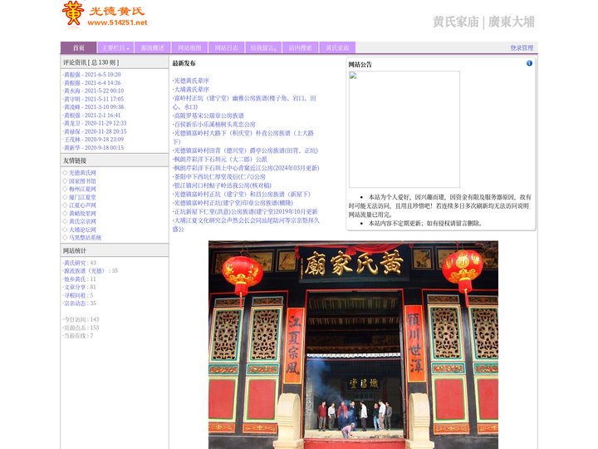The width and height of the screenshot is (598, 449).
Task: Click the 黄氏家庙 temple photo
Action: 353,345
